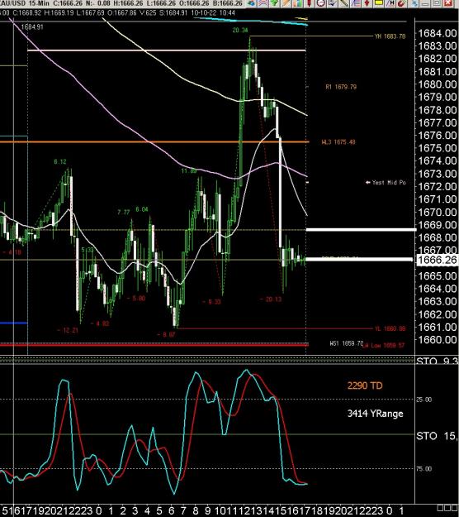Click the 2290 TD text label

tap(365, 385)
